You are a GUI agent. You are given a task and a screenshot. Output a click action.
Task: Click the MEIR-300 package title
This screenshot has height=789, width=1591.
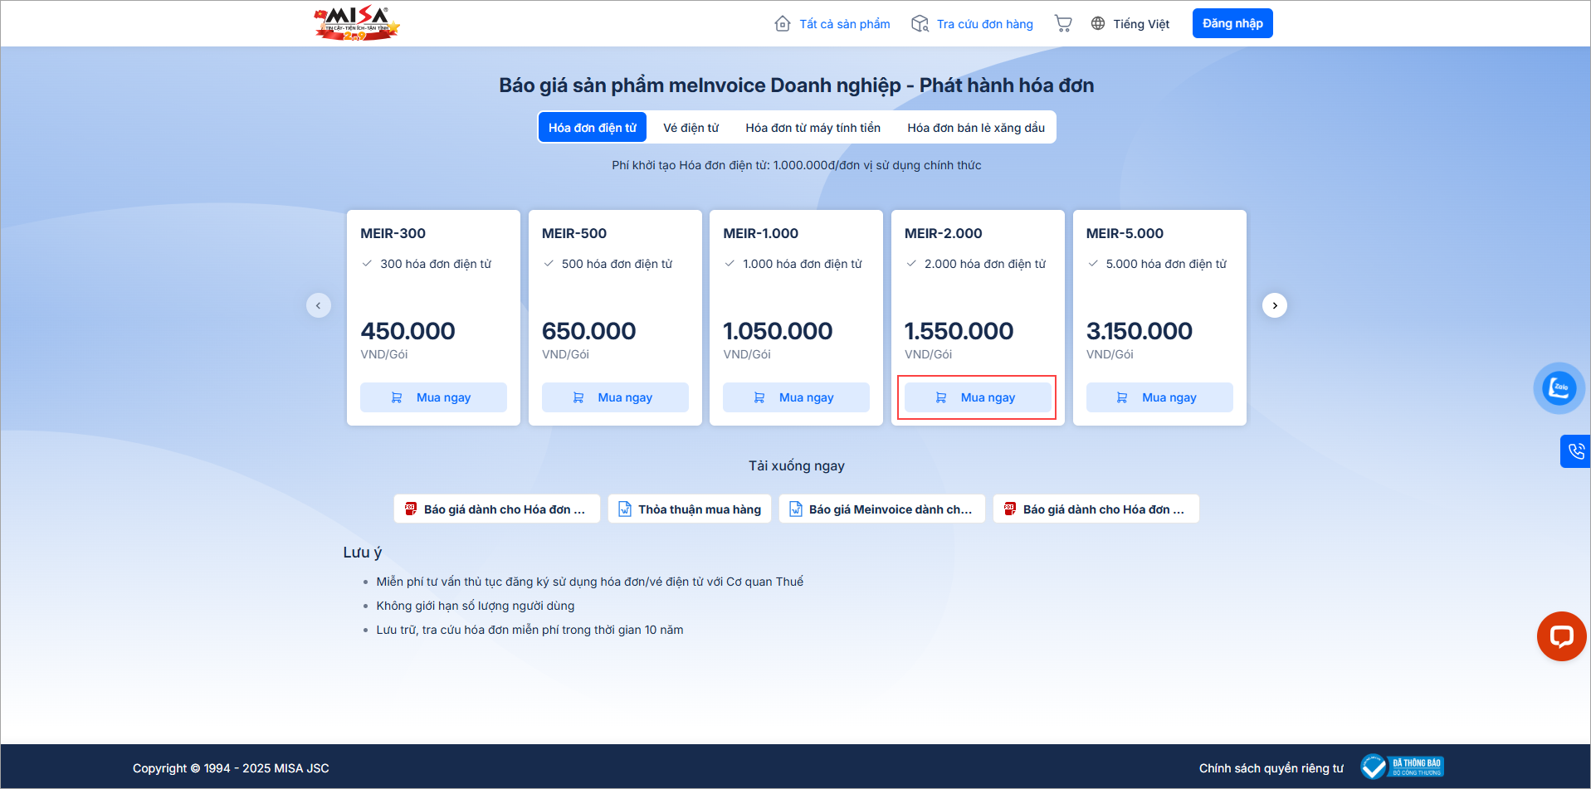(393, 233)
